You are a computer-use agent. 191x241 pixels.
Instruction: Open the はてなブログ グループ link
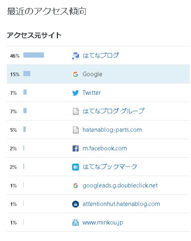(114, 111)
